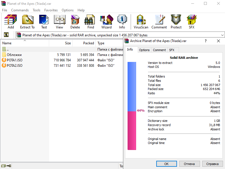
Task: Open the Find binoculars tool
Action: [x=91, y=22]
